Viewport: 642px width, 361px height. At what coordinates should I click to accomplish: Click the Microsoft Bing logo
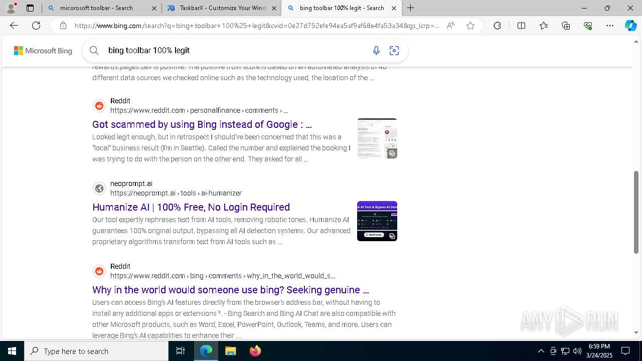(x=43, y=51)
